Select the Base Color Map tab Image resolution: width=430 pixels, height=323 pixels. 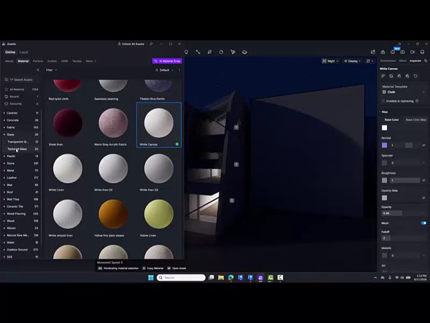click(x=416, y=120)
